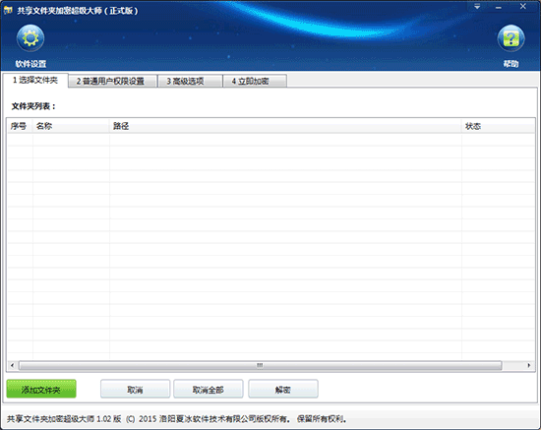Click the 解密 button
This screenshot has width=541, height=430.
[x=283, y=390]
